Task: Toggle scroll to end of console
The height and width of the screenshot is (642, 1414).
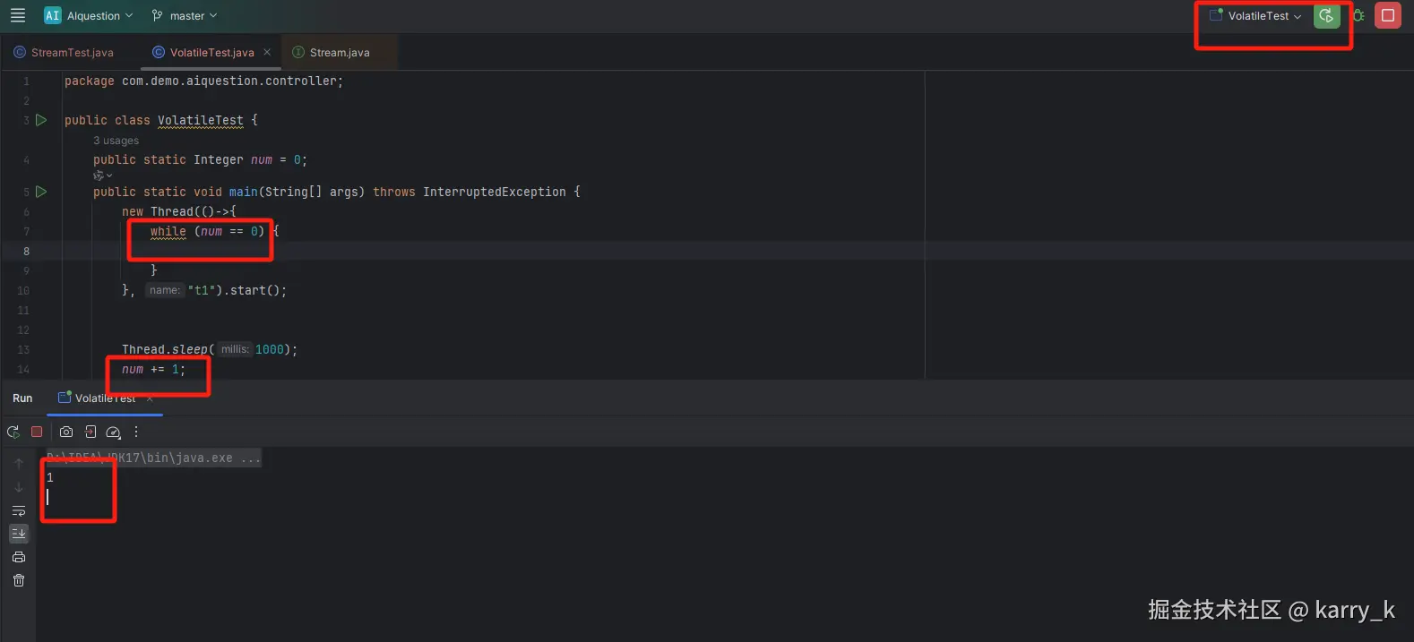Action: pyautogui.click(x=19, y=534)
